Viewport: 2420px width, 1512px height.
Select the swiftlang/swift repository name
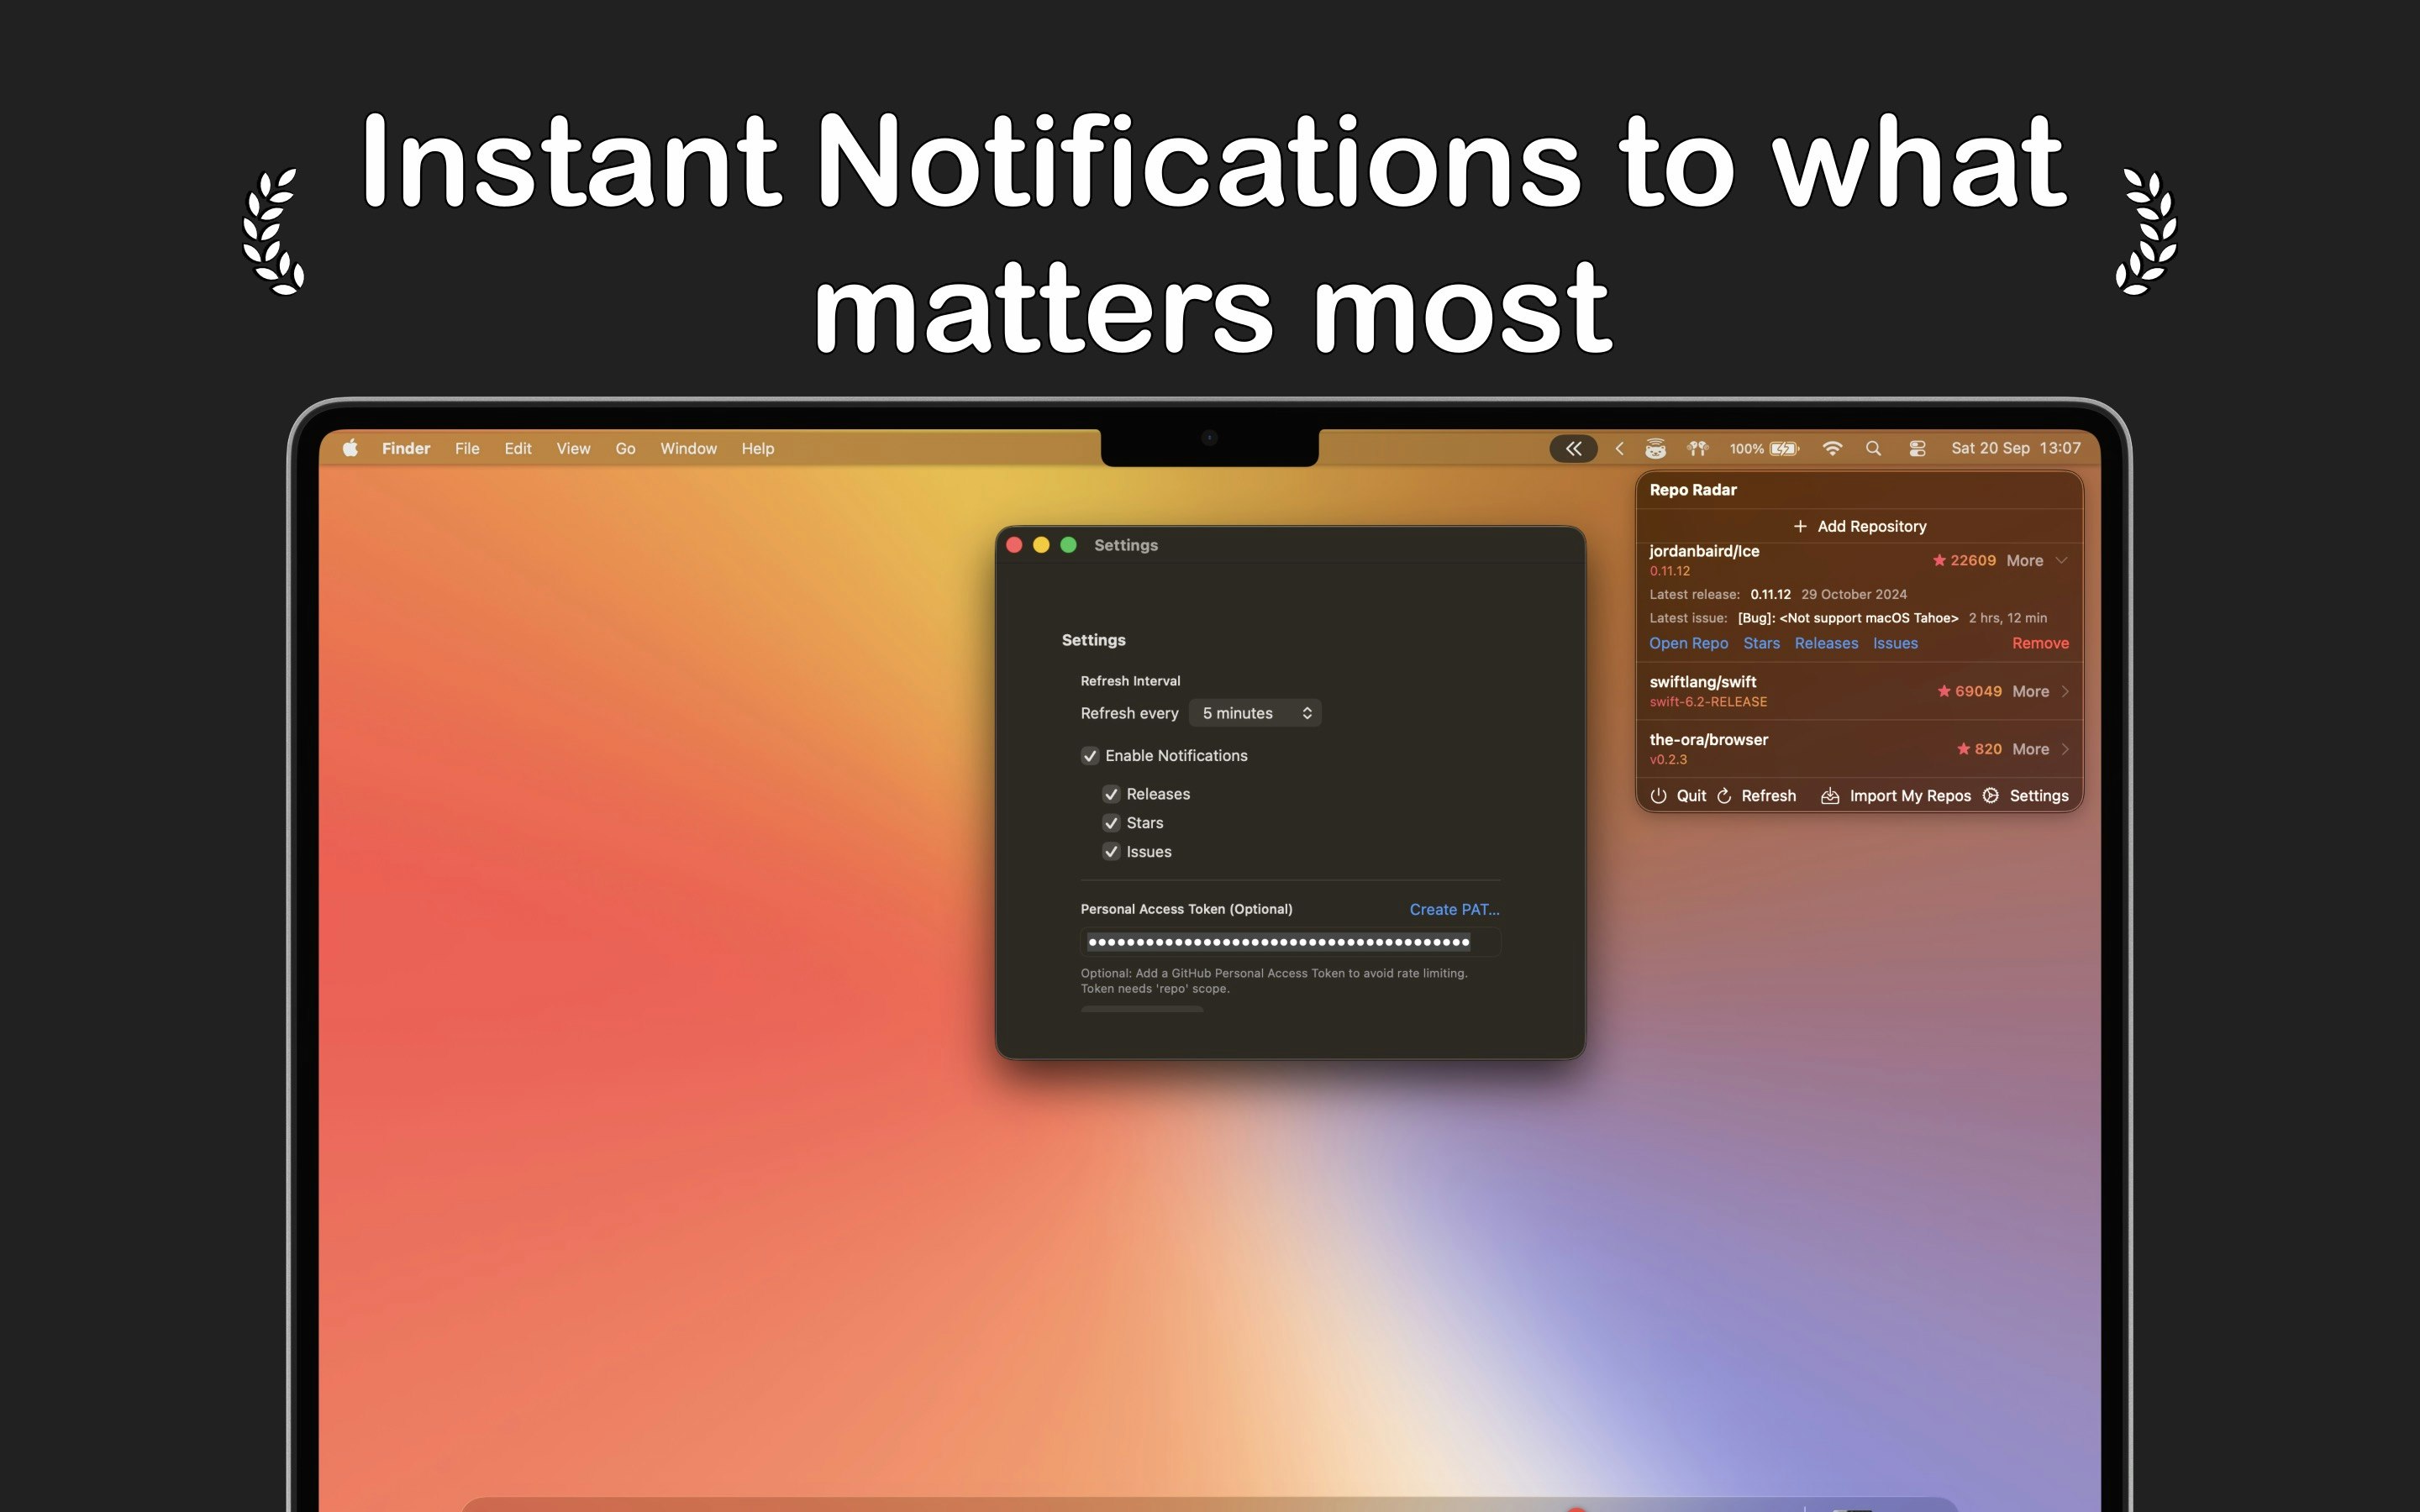(x=1702, y=682)
